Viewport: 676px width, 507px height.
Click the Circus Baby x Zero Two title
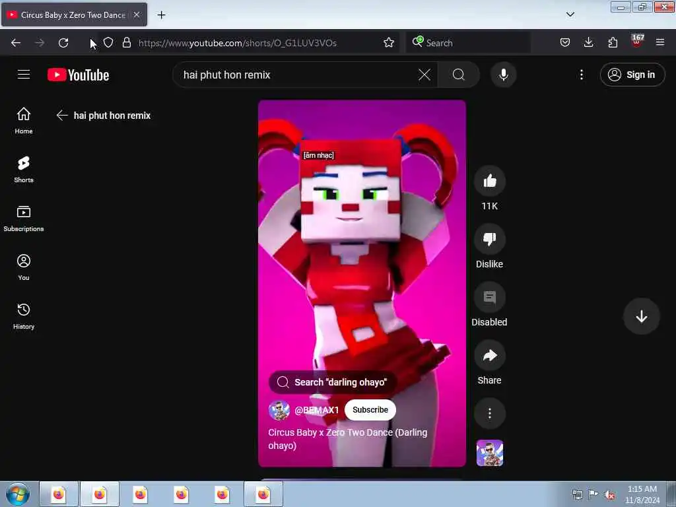pos(347,438)
